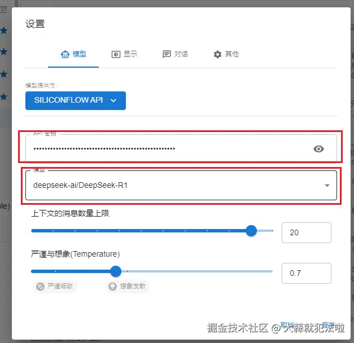Toggle API key visibility with eye icon
Viewport: 354px width, 343px height.
[x=318, y=149]
